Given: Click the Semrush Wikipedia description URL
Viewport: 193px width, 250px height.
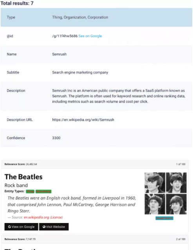Looking at the screenshot, I should point(83,120).
